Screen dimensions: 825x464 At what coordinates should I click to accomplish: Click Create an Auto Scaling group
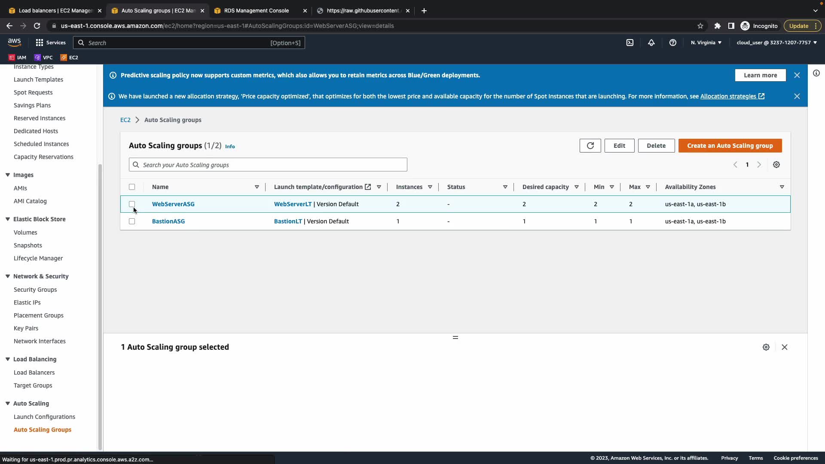730,146
